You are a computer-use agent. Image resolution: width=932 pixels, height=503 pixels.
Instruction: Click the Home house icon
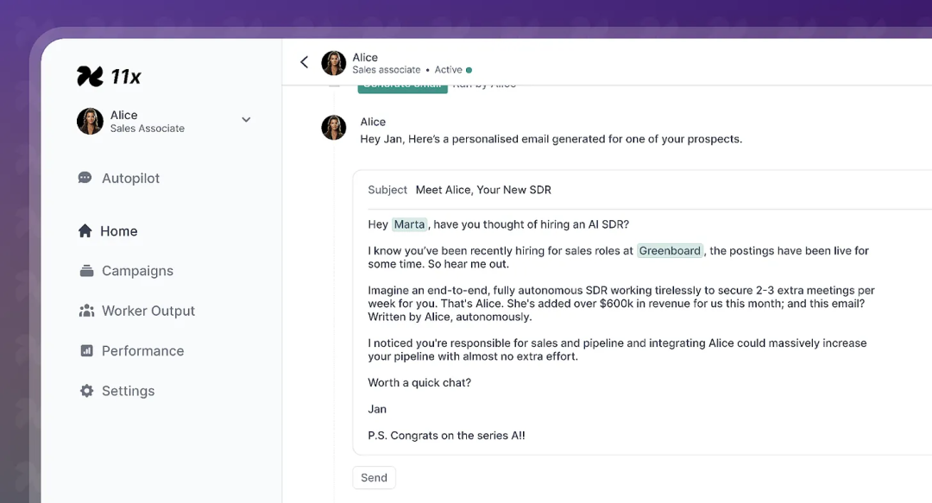85,230
